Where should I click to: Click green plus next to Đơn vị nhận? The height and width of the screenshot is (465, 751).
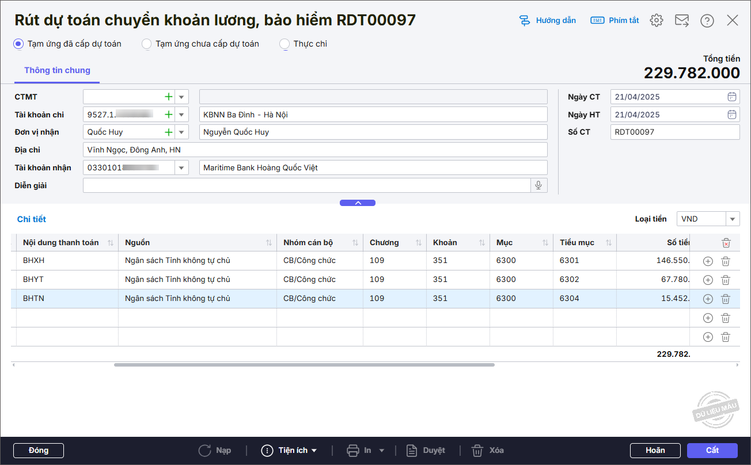(x=169, y=132)
